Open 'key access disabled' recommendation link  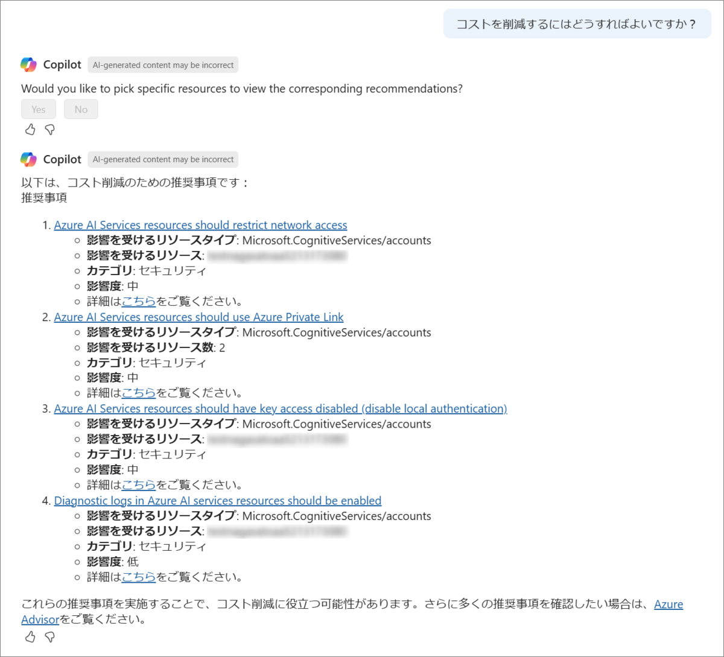[281, 408]
